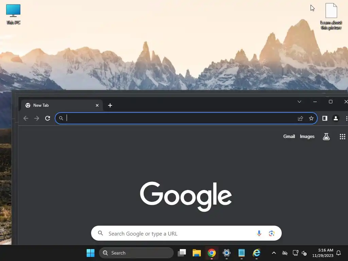This screenshot has width=348, height=261.
Task: Open the Chrome profile avatar icon
Action: [x=336, y=118]
